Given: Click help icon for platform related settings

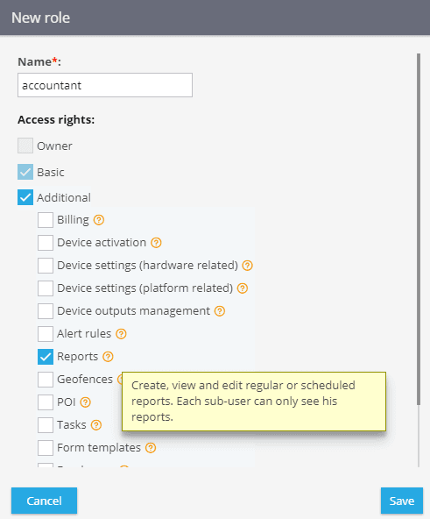Looking at the screenshot, I should click(243, 288).
